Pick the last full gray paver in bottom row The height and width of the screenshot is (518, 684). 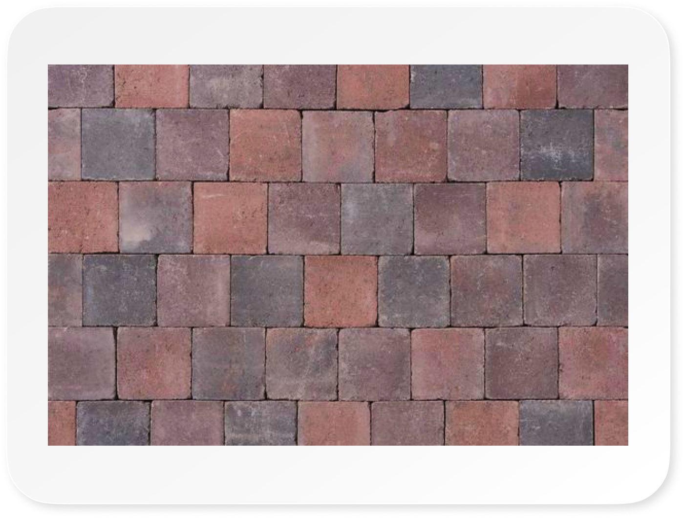(556, 423)
